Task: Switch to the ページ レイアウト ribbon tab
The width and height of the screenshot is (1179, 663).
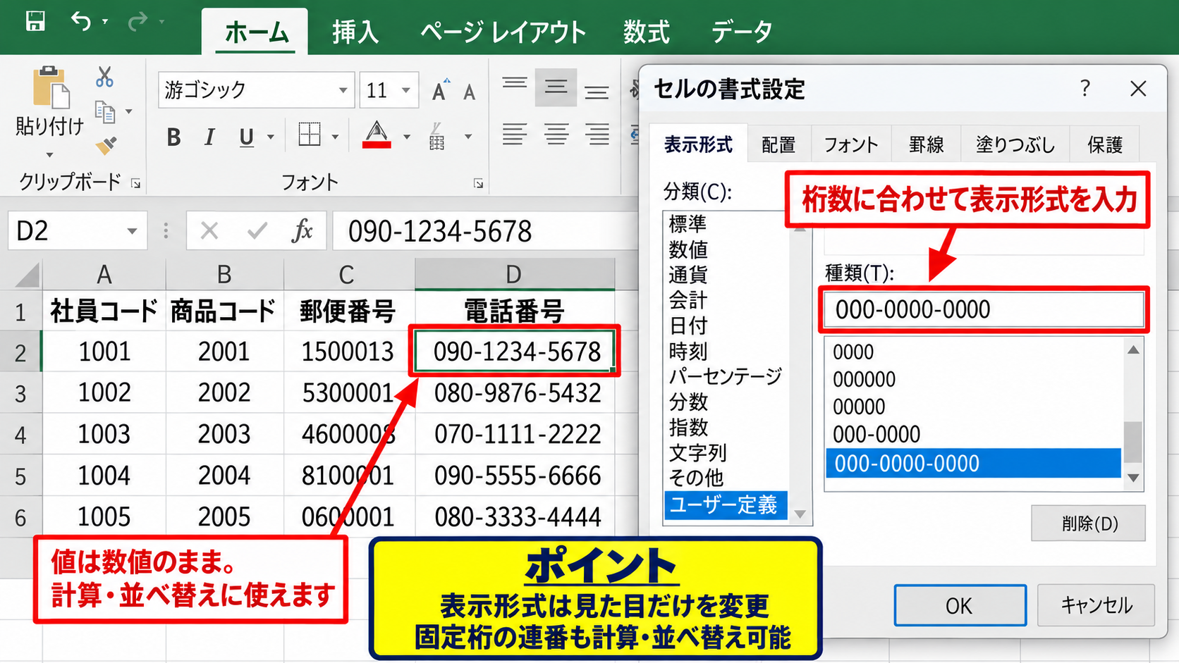Action: [x=503, y=32]
